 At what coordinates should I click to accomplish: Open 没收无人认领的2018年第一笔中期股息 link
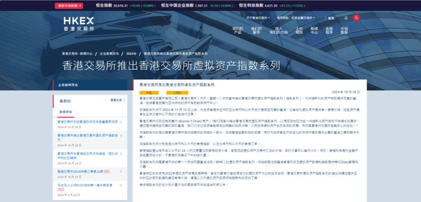(x=85, y=185)
